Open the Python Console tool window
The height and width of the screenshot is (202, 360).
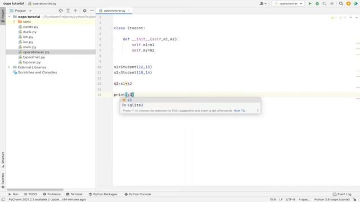coord(137,194)
